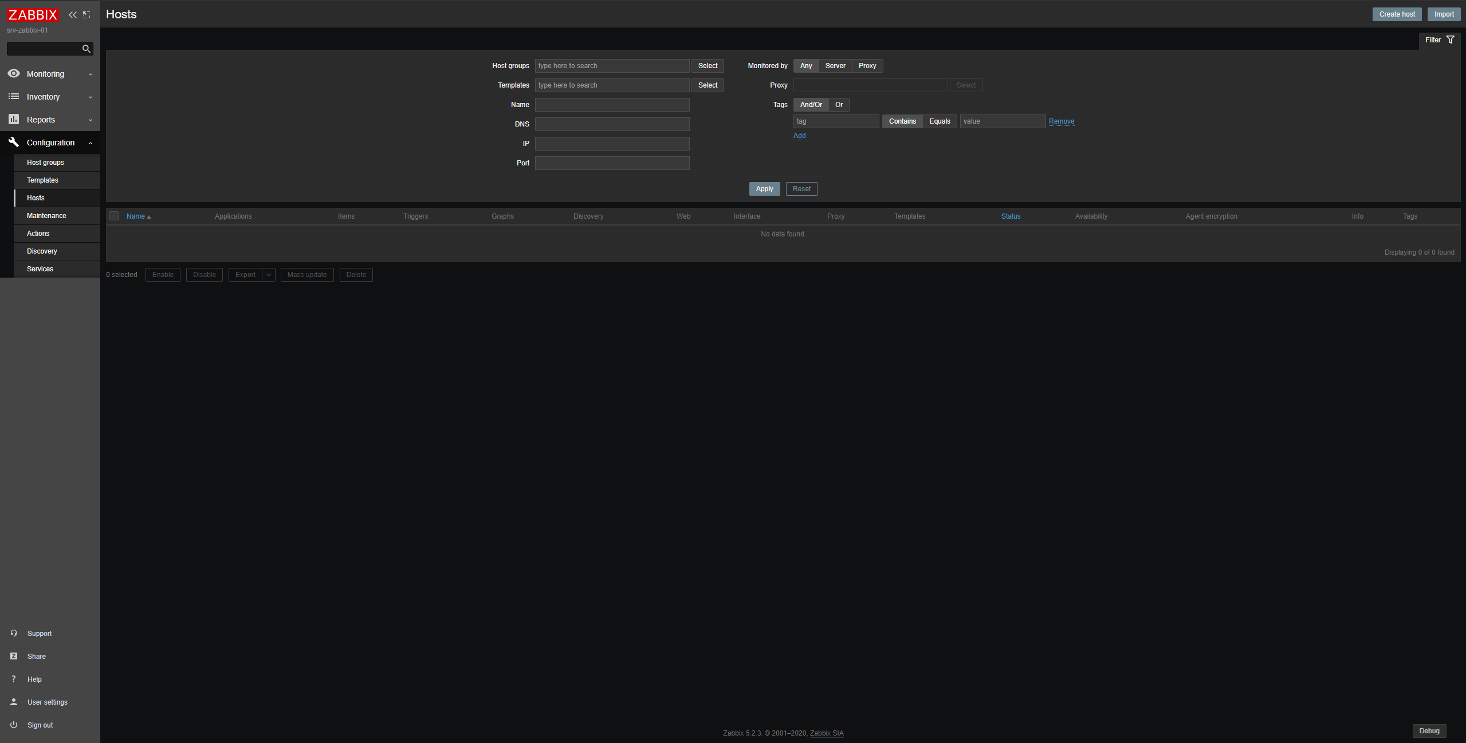1466x743 pixels.
Task: Click the filter funnel icon
Action: click(1450, 40)
